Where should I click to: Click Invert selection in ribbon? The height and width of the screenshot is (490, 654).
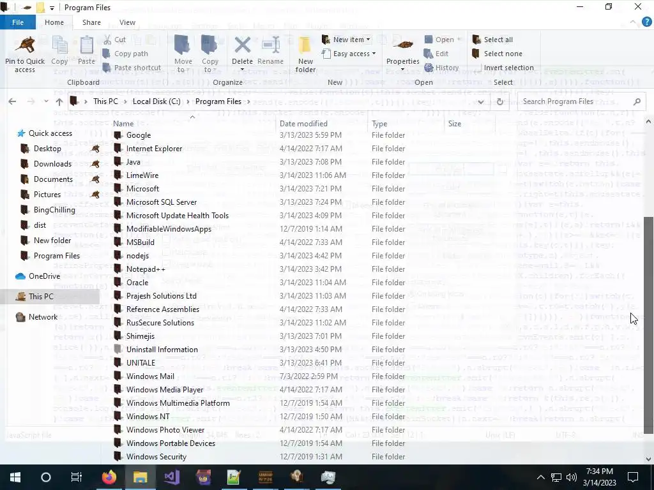pyautogui.click(x=503, y=68)
